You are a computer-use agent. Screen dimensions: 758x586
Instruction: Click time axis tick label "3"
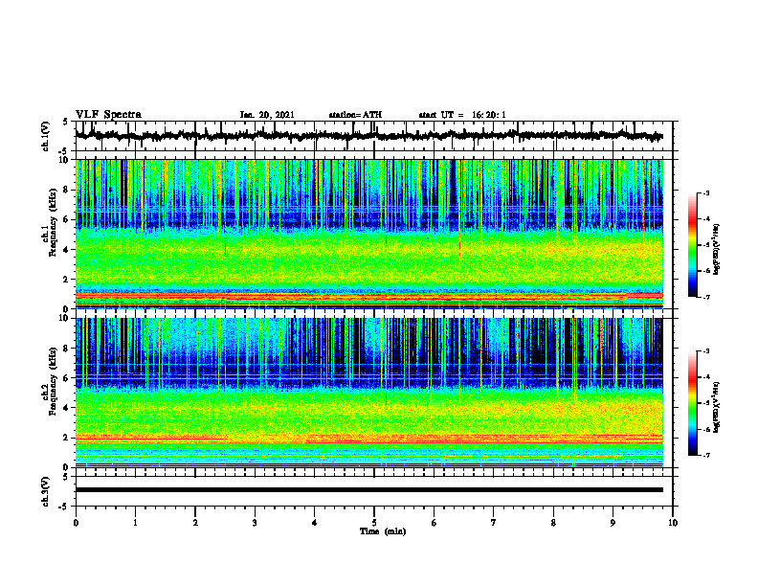(x=255, y=523)
